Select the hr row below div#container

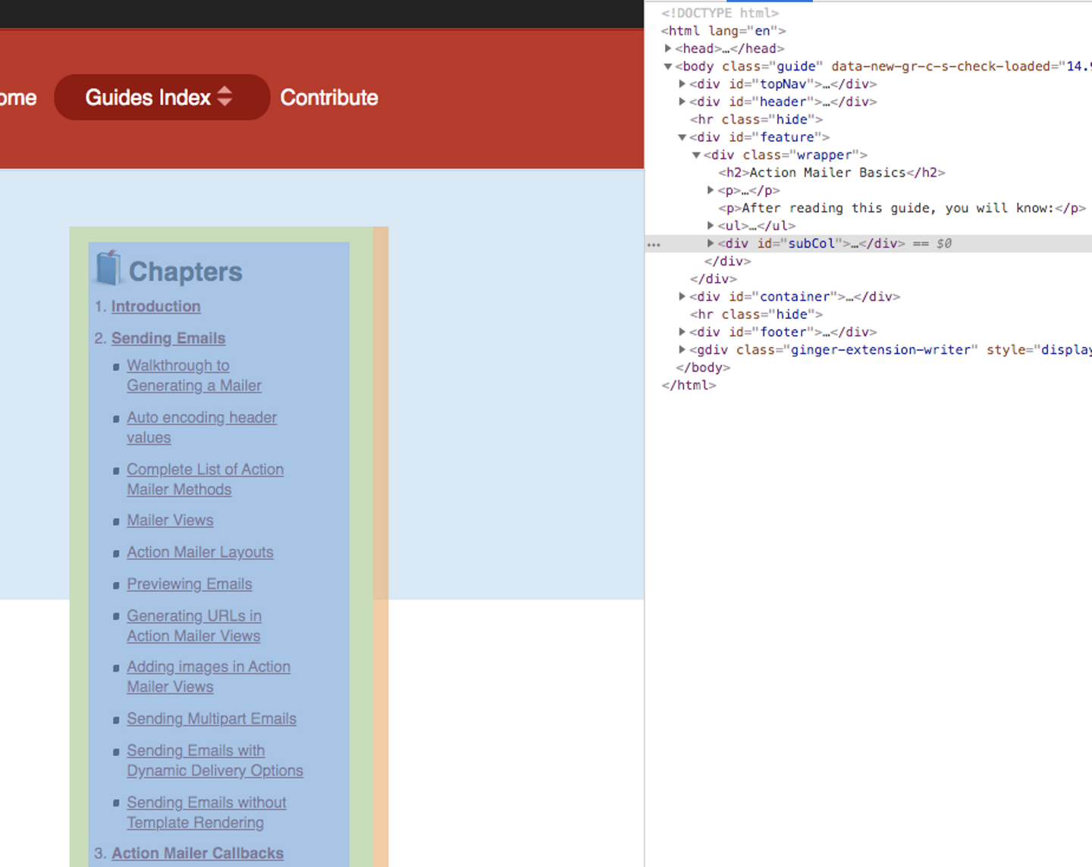point(756,315)
